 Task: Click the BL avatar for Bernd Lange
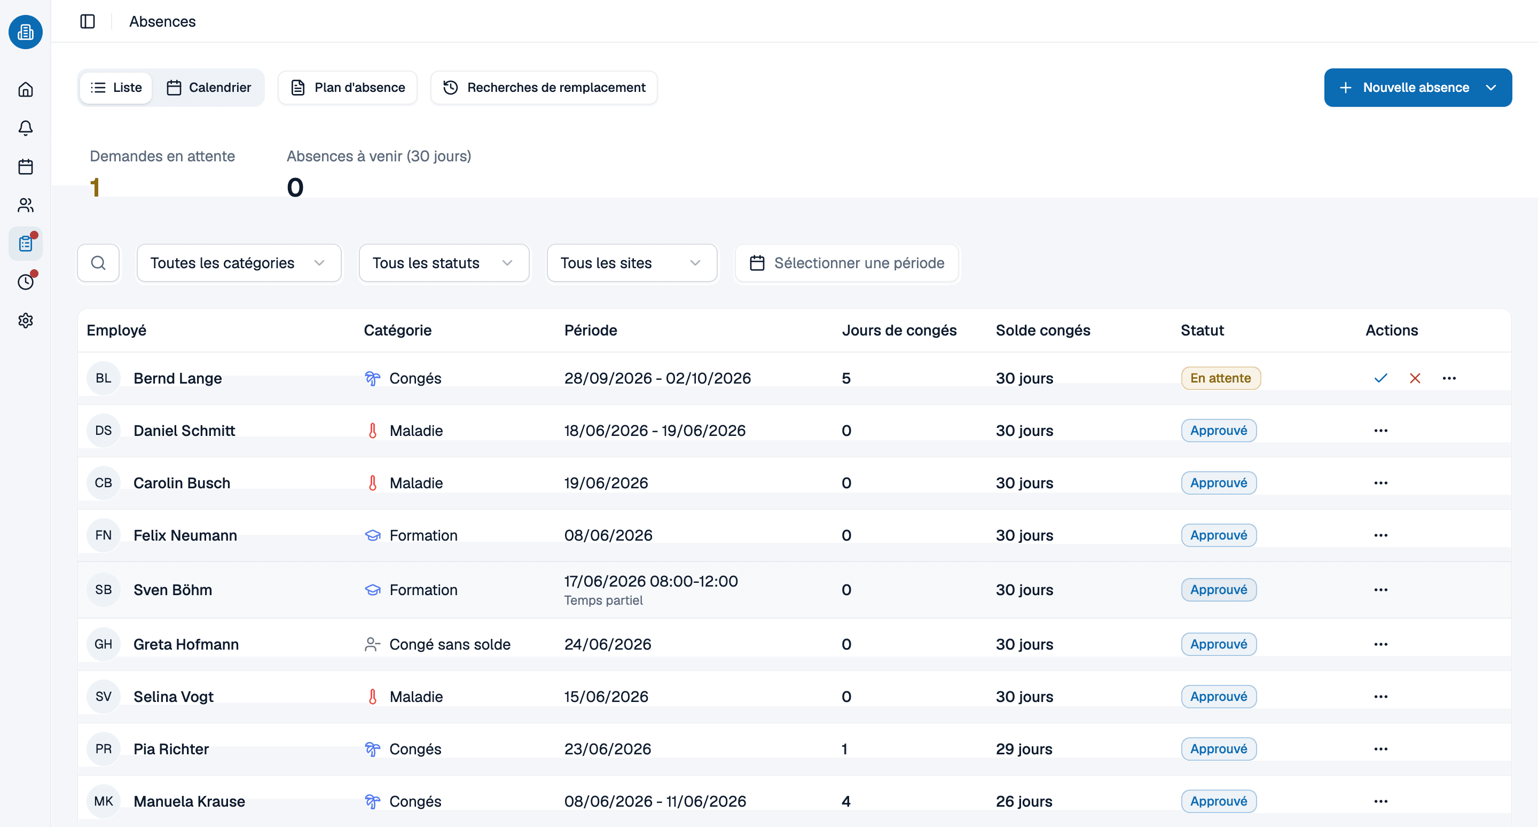click(103, 378)
